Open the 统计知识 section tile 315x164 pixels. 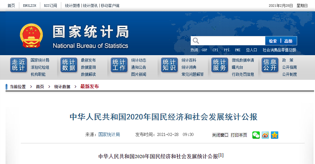[x=169, y=65]
